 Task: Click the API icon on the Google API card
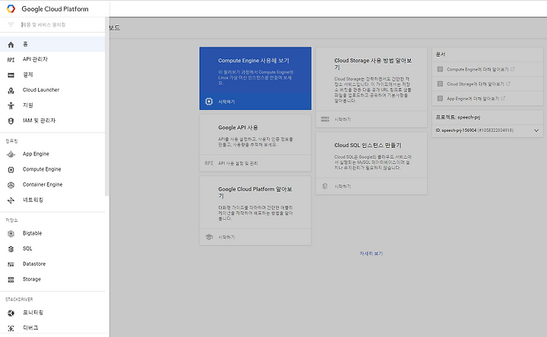(x=209, y=163)
